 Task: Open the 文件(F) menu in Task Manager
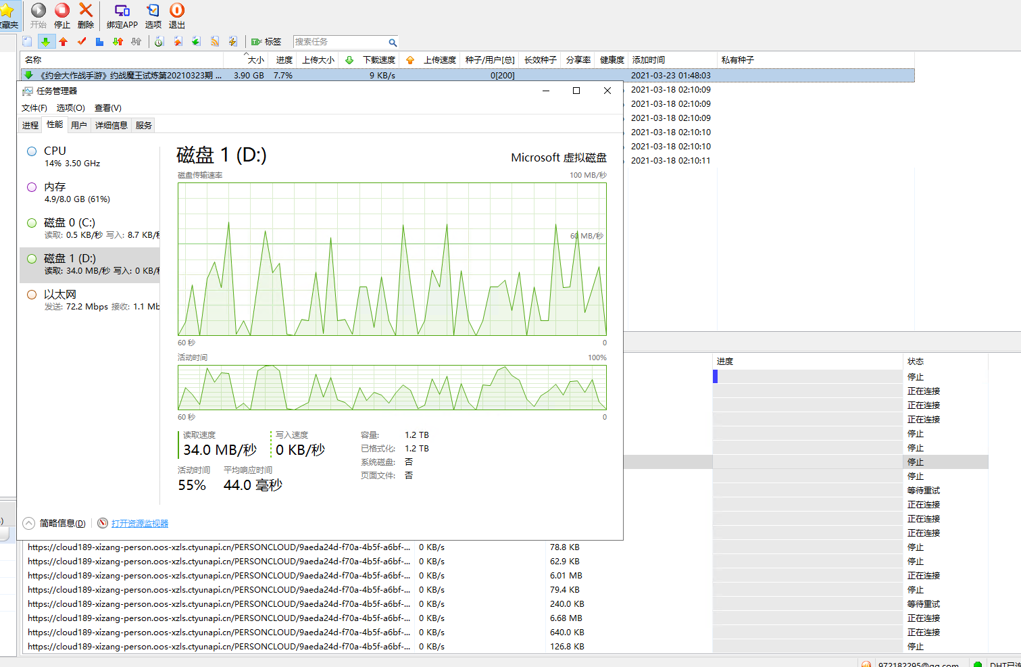(34, 108)
